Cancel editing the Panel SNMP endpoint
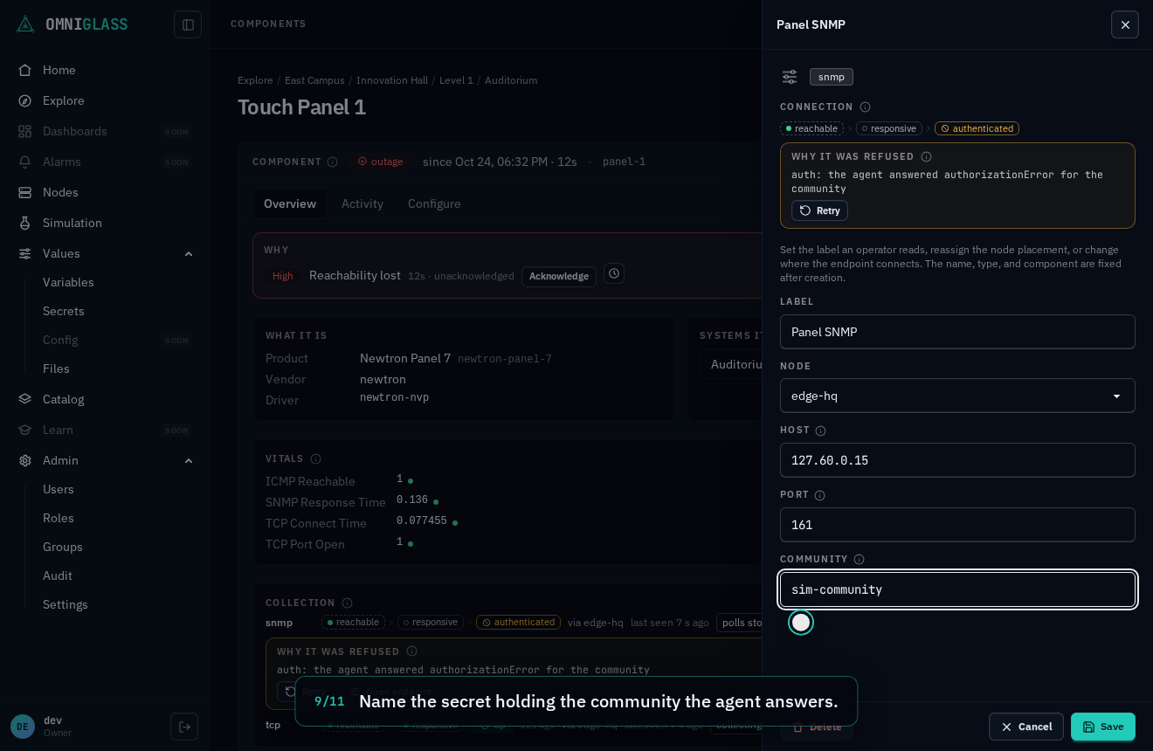Viewport: 1153px width, 751px height. 1026,727
